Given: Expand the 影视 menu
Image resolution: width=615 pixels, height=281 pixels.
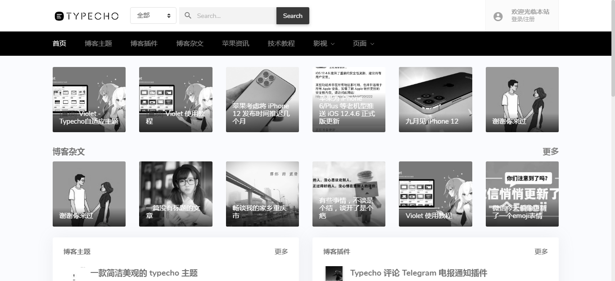Looking at the screenshot, I should pos(324,44).
